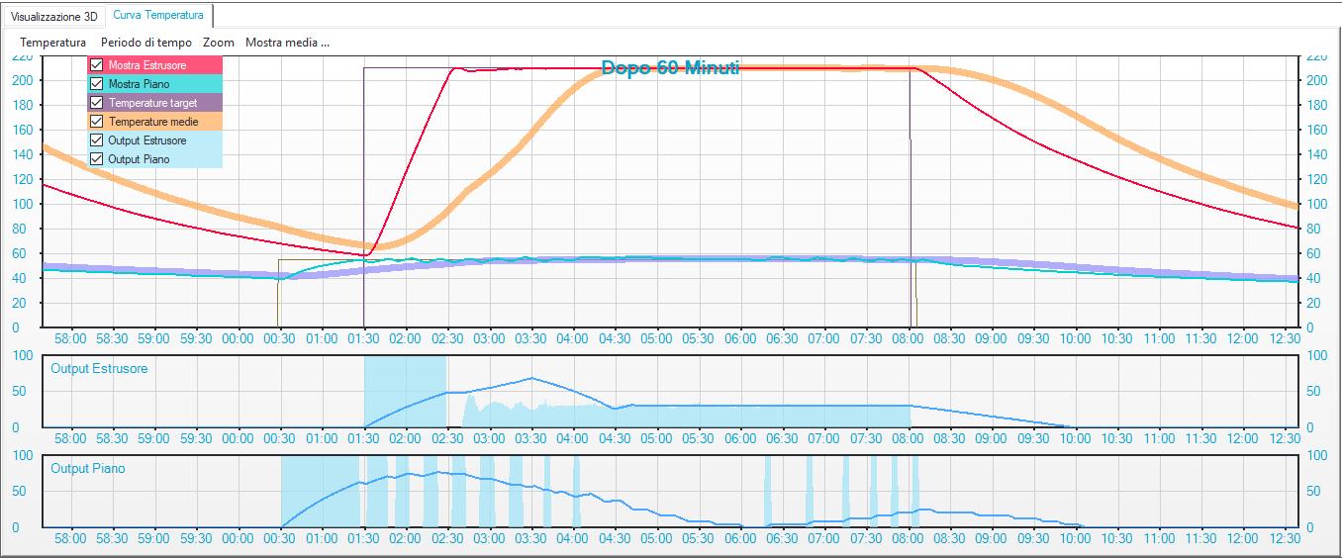Open the Temperatura menu
1342x558 pixels.
click(53, 43)
